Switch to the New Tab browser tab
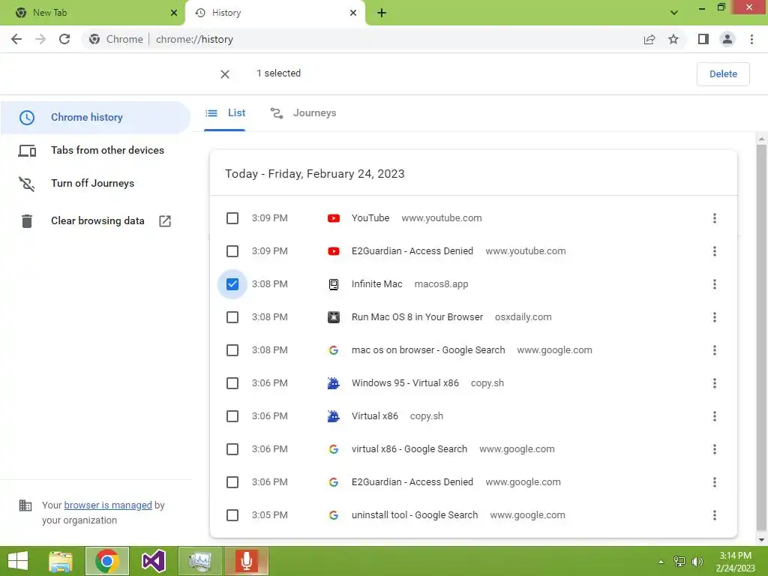The width and height of the screenshot is (768, 576). pyautogui.click(x=92, y=13)
